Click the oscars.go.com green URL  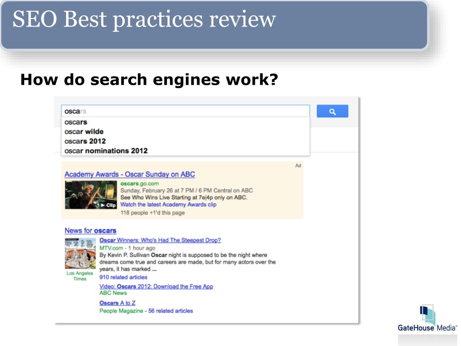[x=140, y=184]
